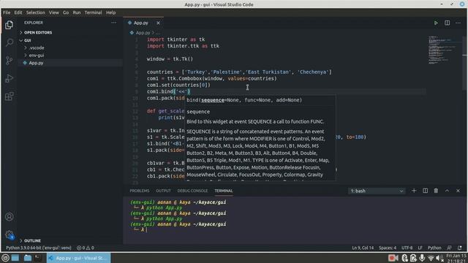Screen dimensions: 468x263
Task: Open the Run menu
Action: click(x=77, y=12)
